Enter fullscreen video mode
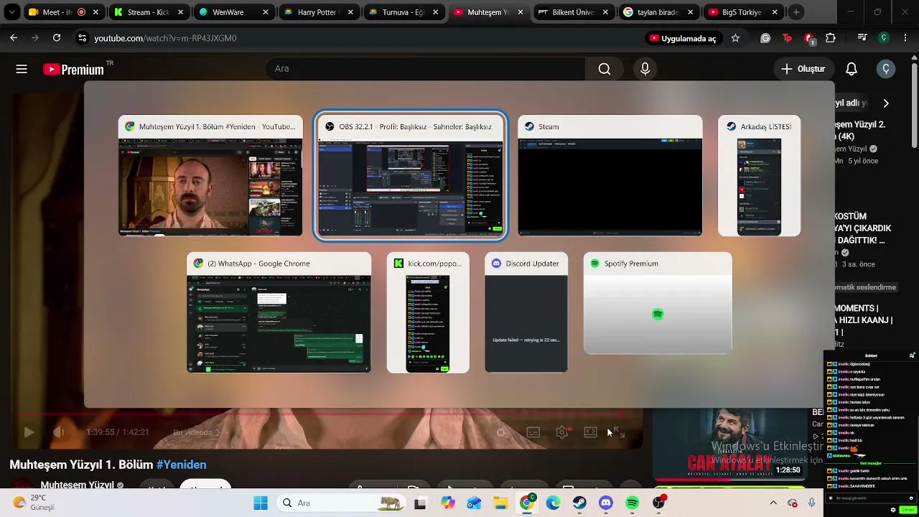Viewport: 919px width, 517px height. [x=618, y=432]
